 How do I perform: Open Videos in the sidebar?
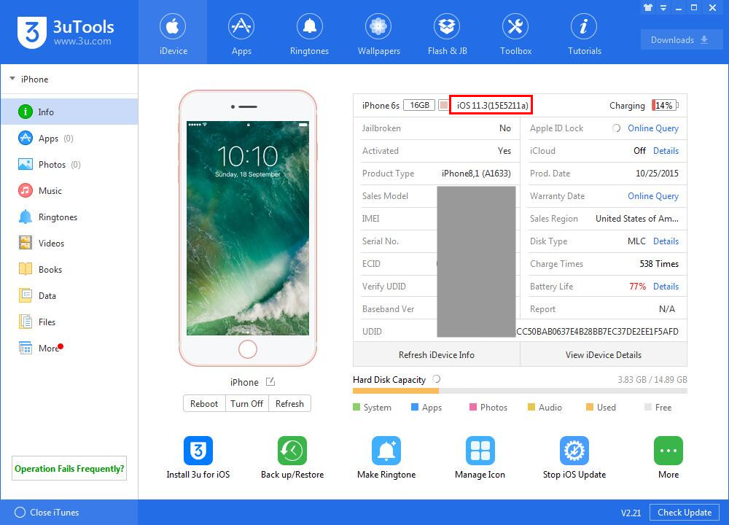coord(69,244)
